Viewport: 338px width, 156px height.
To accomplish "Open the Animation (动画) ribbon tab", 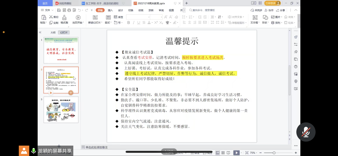I will (141, 10).
